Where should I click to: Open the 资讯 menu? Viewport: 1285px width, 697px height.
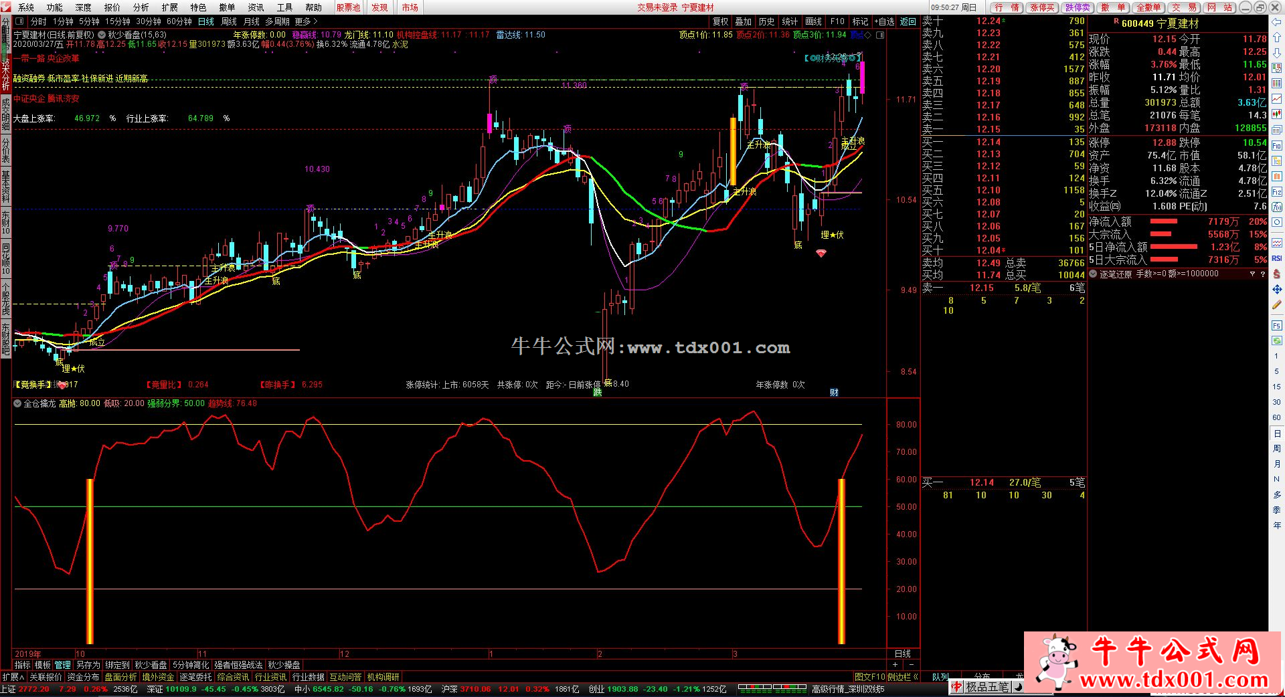(x=256, y=7)
